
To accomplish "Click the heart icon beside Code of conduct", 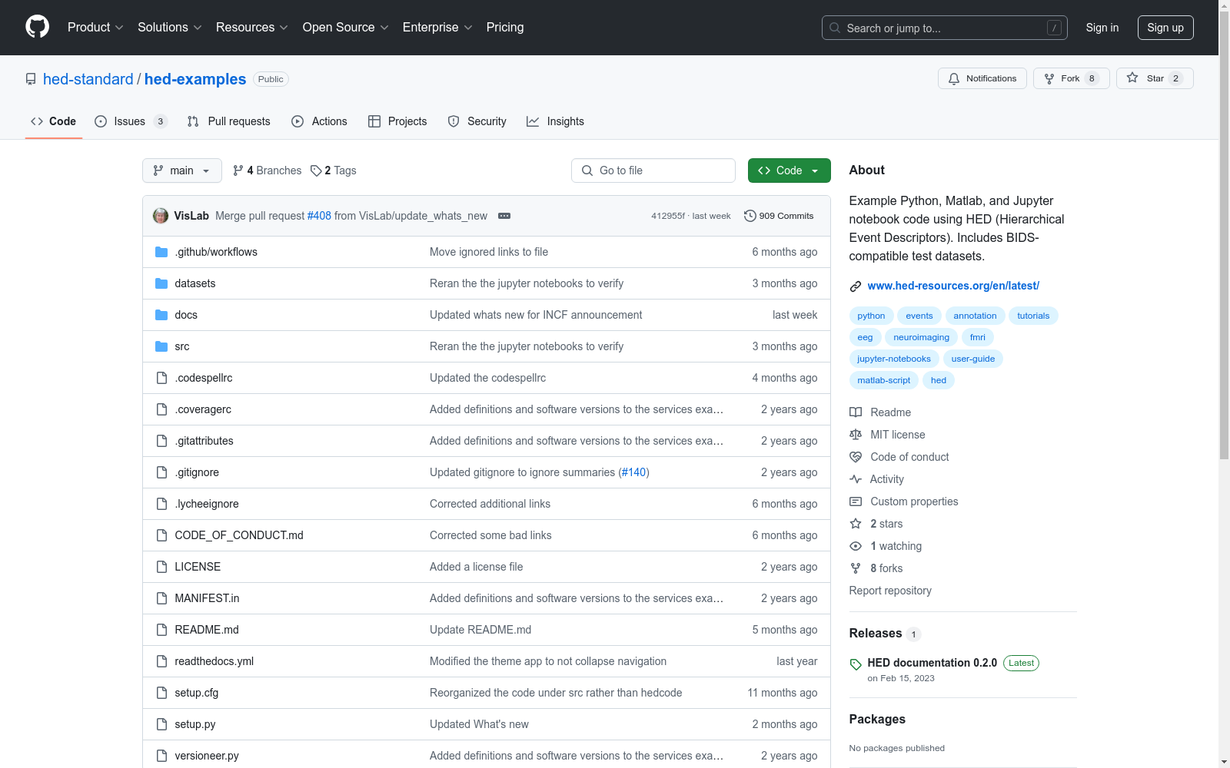I will pos(856,457).
